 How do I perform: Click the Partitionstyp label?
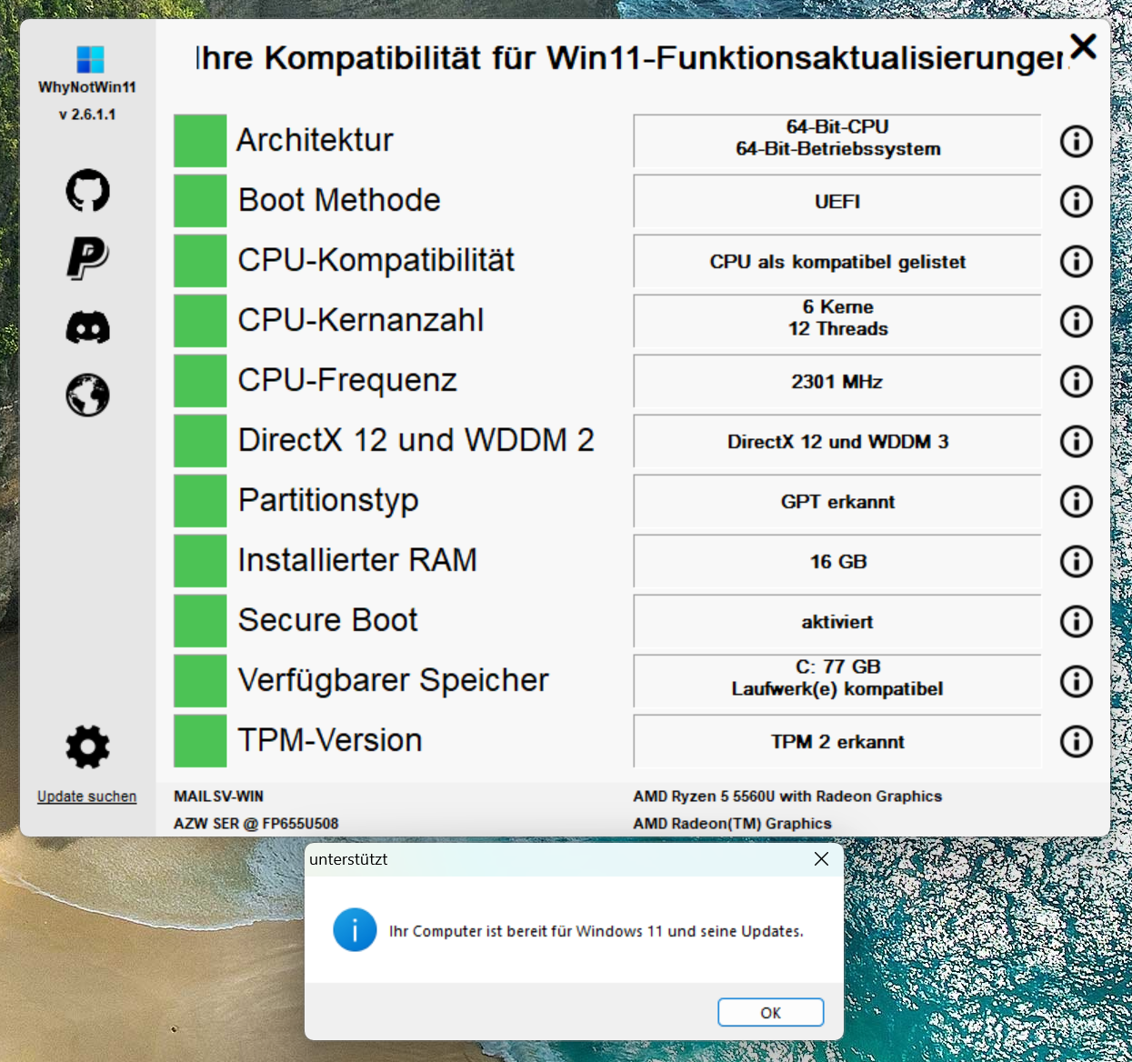[328, 500]
